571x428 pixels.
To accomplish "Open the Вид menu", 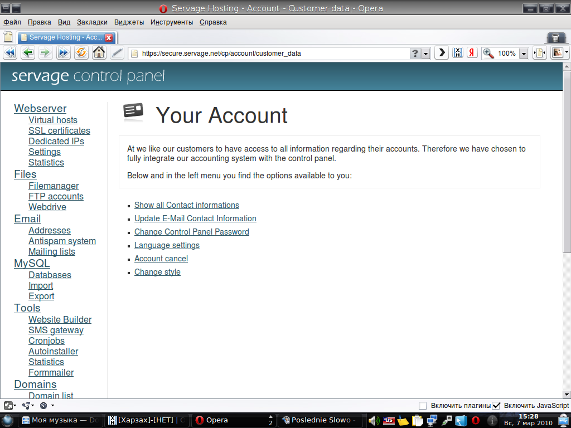I will (64, 22).
